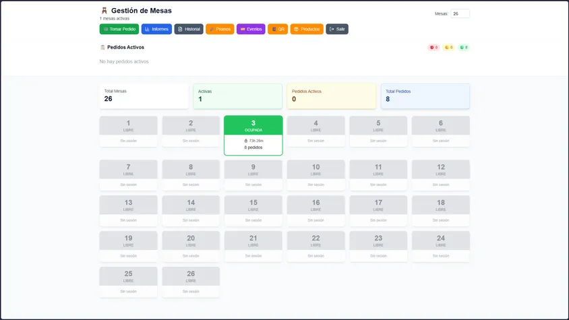Select free table 18
The width and height of the screenshot is (569, 320).
click(x=440, y=211)
